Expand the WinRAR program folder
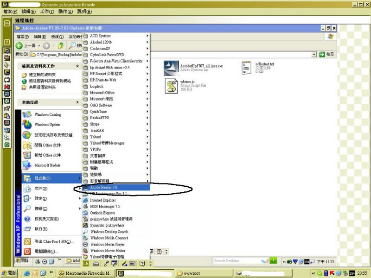This screenshot has width=371, height=278. pyautogui.click(x=116, y=131)
